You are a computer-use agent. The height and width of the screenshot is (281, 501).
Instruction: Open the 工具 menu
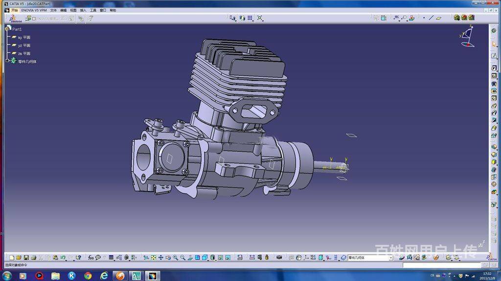tap(93, 10)
